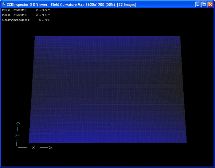Image resolution: width=215 pixels, height=168 pixels.
Task: Click the blue field curvature surface plot
Action: point(107,89)
